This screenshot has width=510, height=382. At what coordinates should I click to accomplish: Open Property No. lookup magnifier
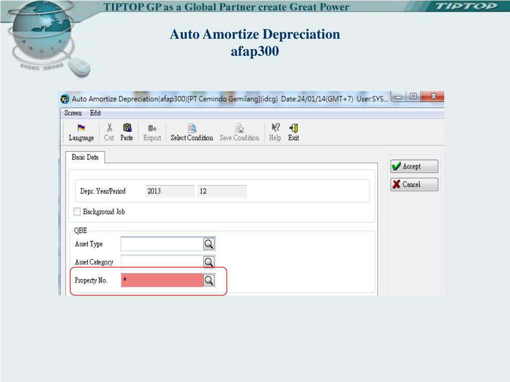209,280
